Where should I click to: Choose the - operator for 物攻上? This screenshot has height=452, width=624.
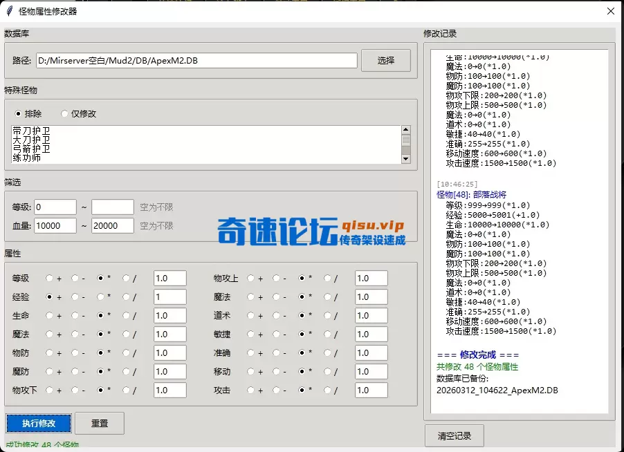276,279
